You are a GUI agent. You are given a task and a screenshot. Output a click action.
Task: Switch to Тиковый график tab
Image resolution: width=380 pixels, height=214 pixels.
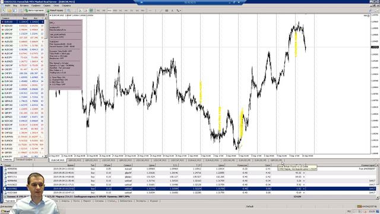click(x=24, y=160)
